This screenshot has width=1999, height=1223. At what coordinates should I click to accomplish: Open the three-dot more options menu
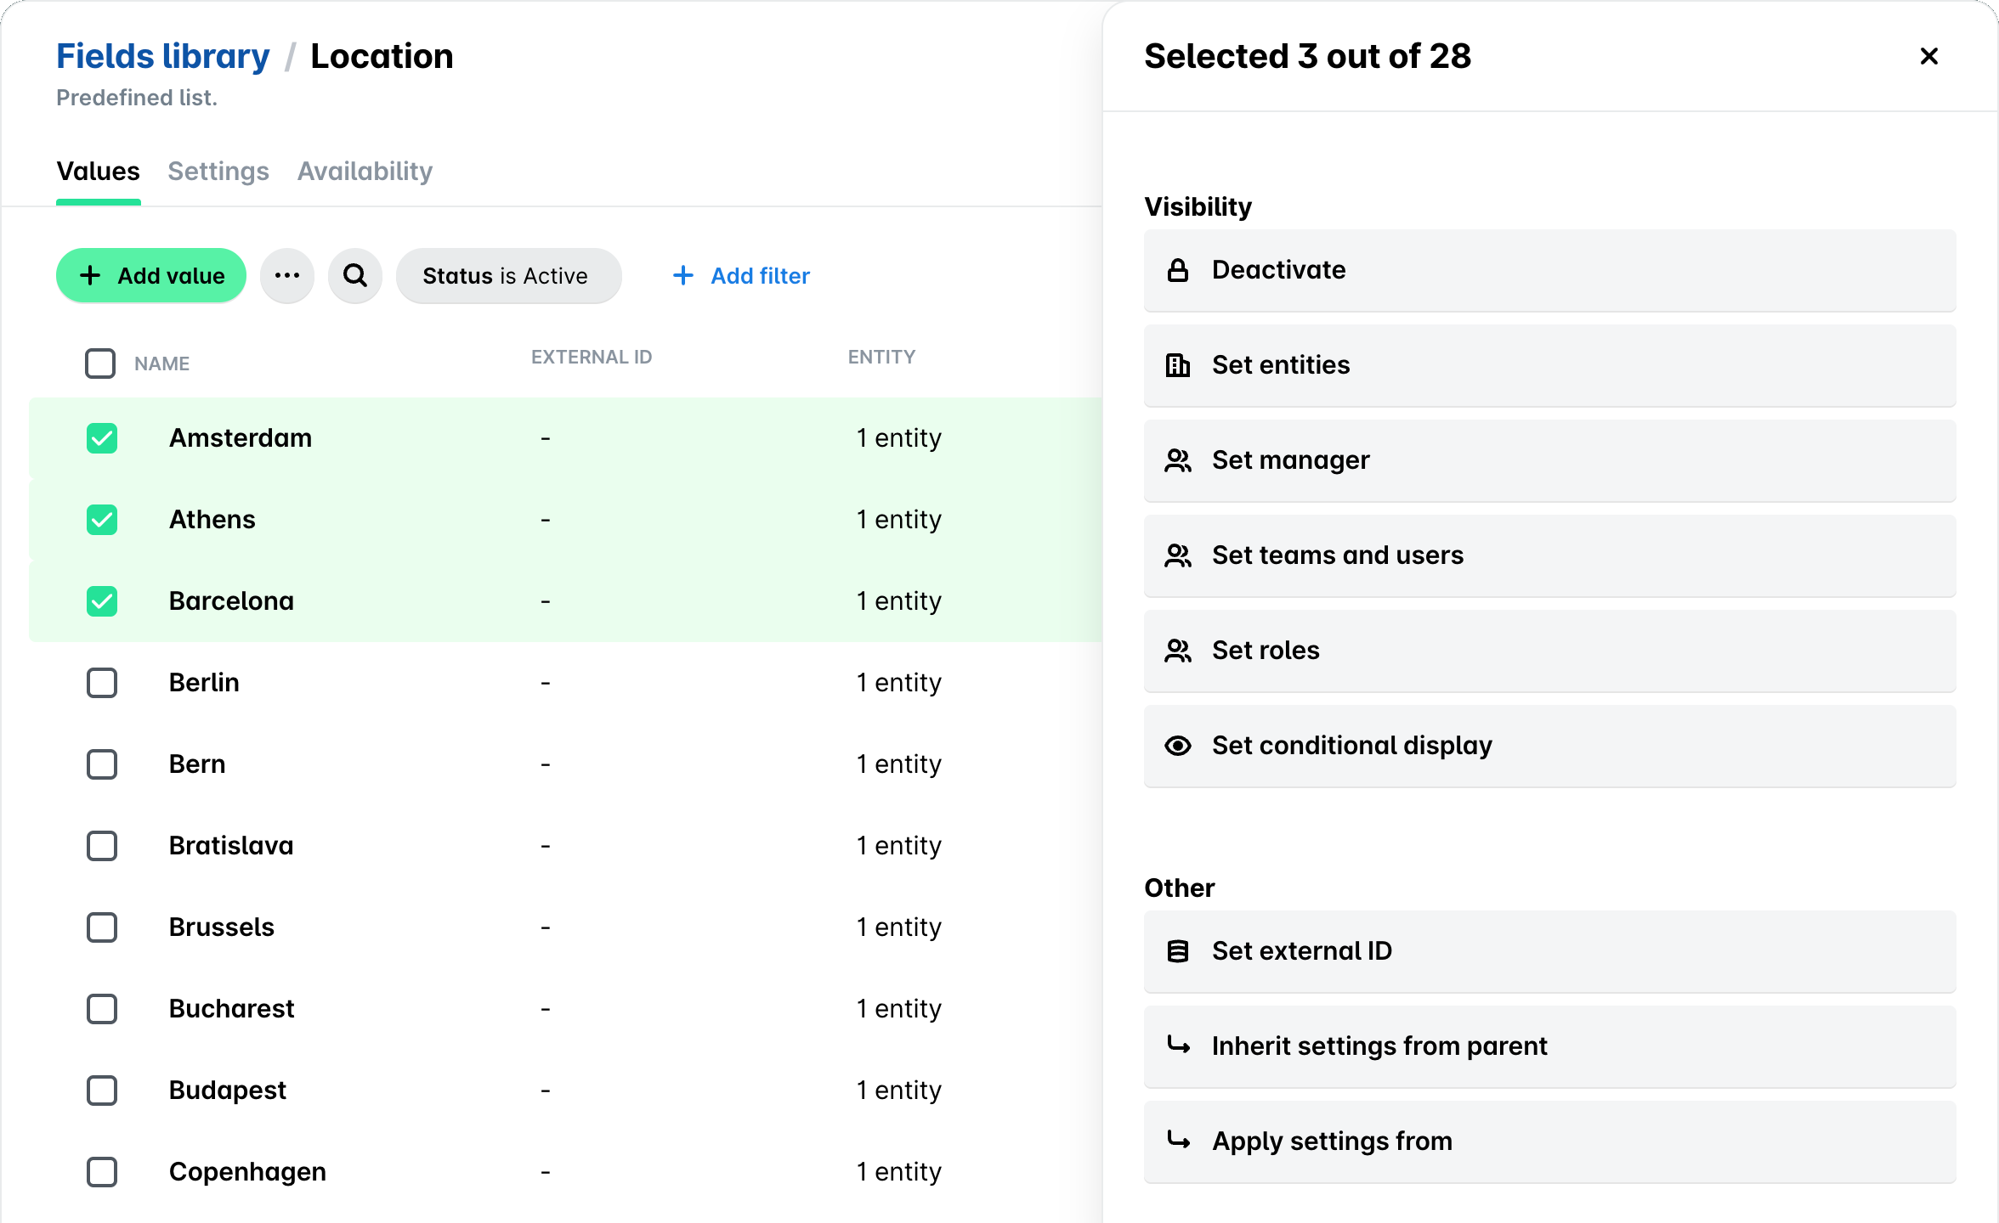coord(287,275)
